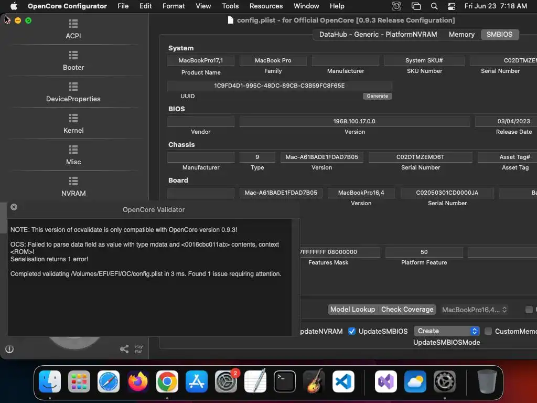Click the Check Coverage button

(407, 310)
